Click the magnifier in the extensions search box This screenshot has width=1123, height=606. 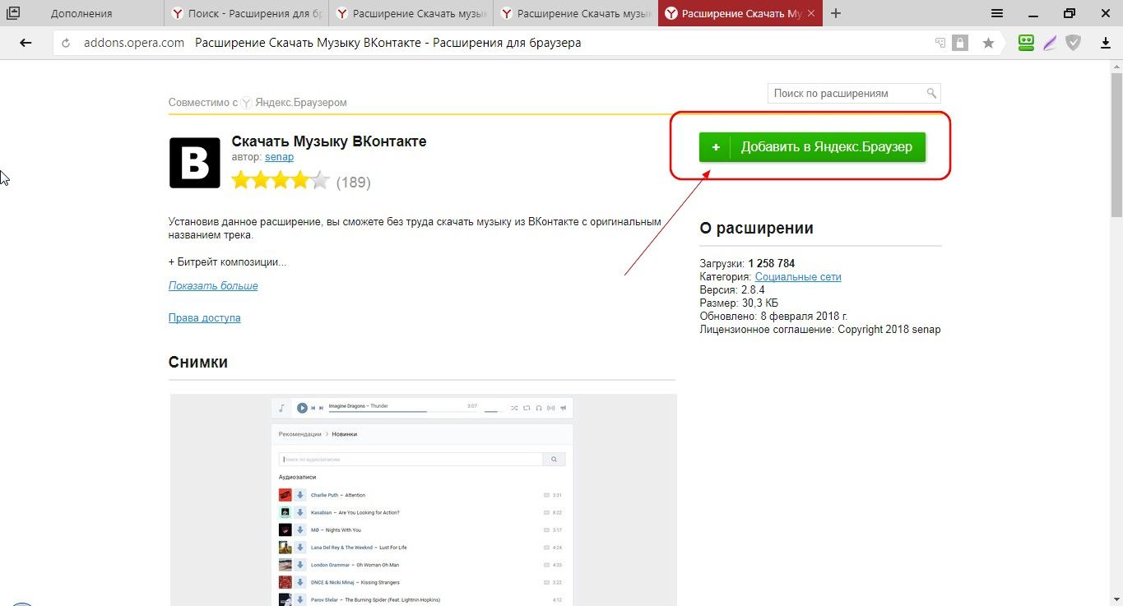(x=931, y=93)
